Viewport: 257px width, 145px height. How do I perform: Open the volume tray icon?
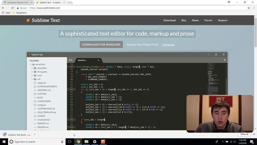235,141
